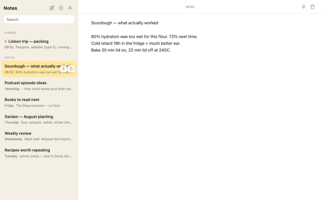Open the Lisbon trip — packing note

click(39, 44)
